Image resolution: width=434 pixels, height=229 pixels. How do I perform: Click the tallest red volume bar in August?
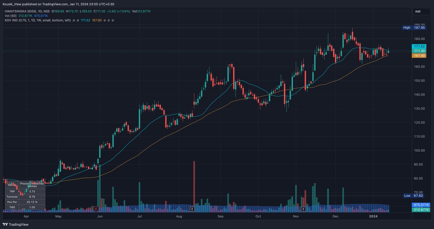tap(195, 186)
